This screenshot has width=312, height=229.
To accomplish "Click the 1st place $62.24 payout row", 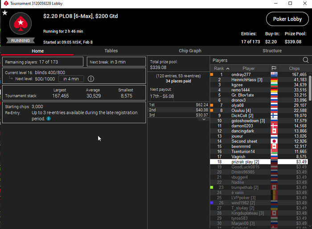I will [x=178, y=105].
